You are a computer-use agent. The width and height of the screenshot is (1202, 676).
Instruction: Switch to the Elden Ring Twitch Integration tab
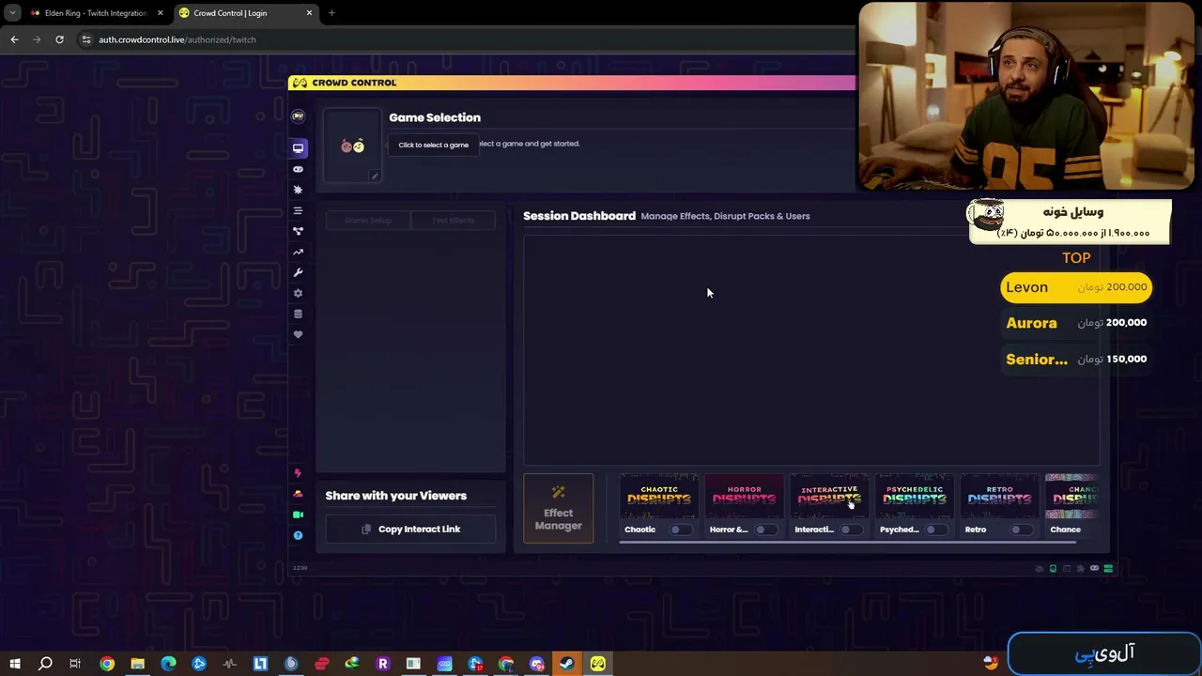(94, 13)
